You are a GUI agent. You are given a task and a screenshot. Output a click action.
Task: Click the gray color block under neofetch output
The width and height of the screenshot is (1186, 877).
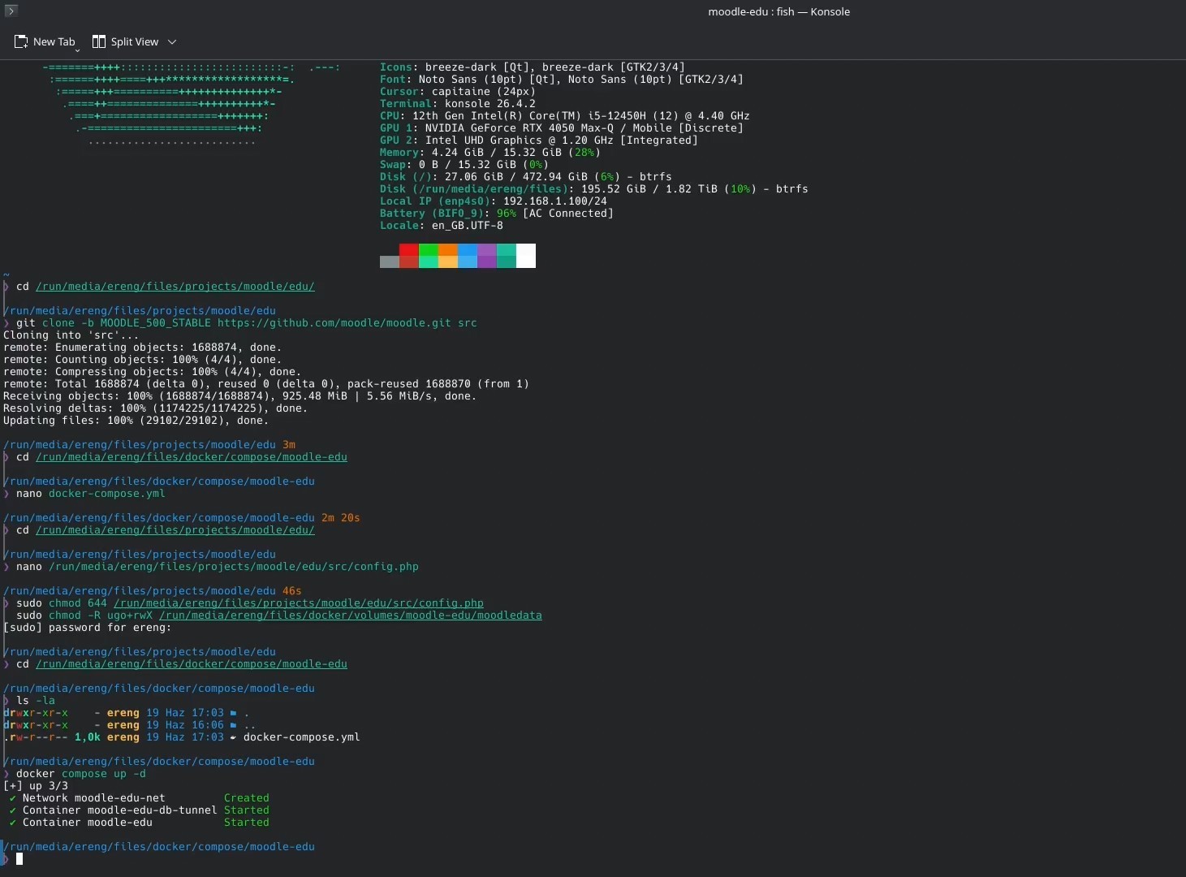click(390, 261)
